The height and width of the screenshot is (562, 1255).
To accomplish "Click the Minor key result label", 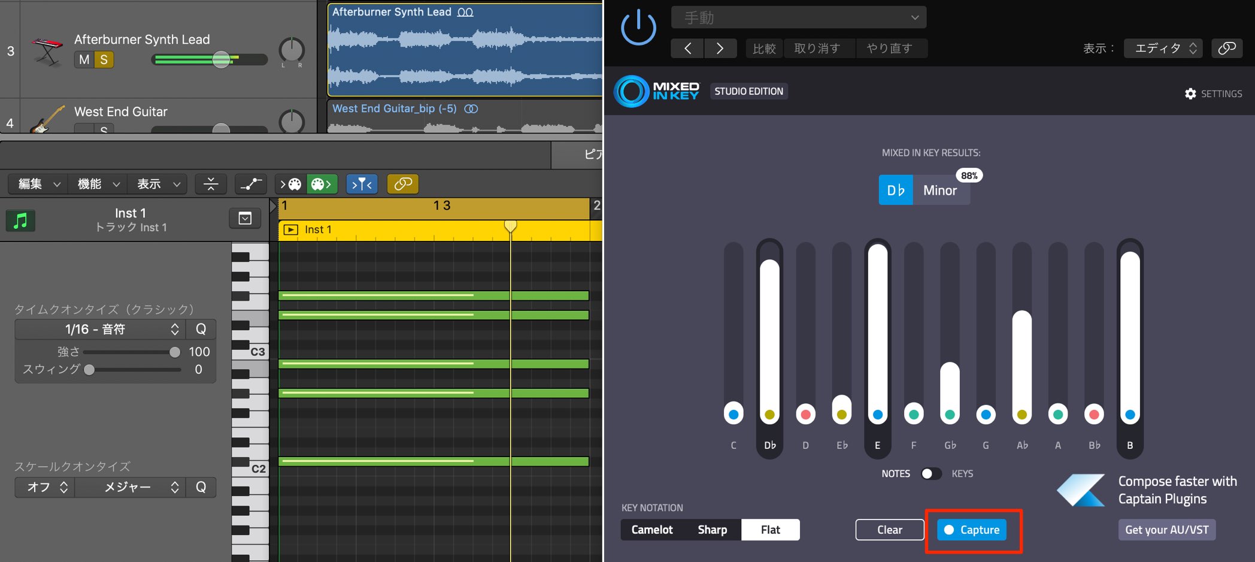I will pos(940,190).
